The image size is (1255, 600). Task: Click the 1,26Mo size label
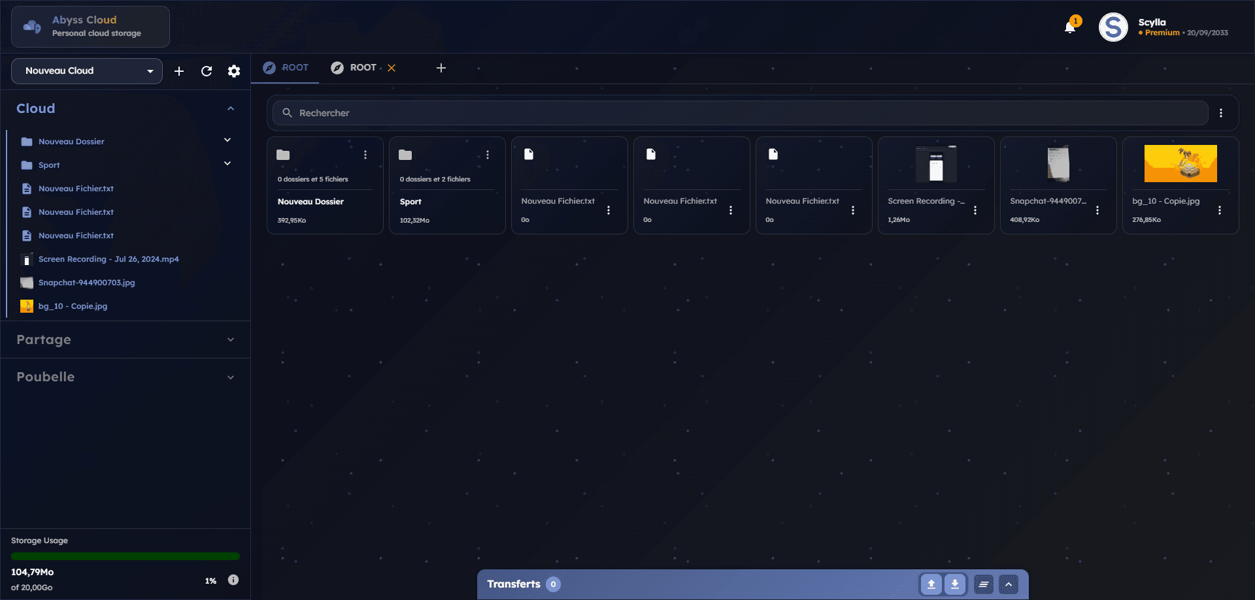(x=899, y=220)
